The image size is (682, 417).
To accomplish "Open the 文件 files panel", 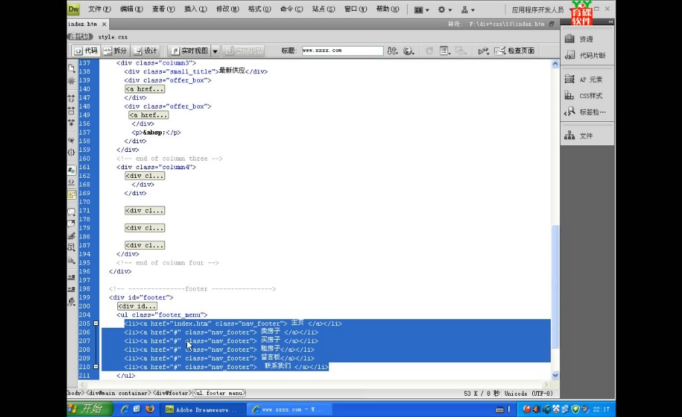I will coord(587,136).
